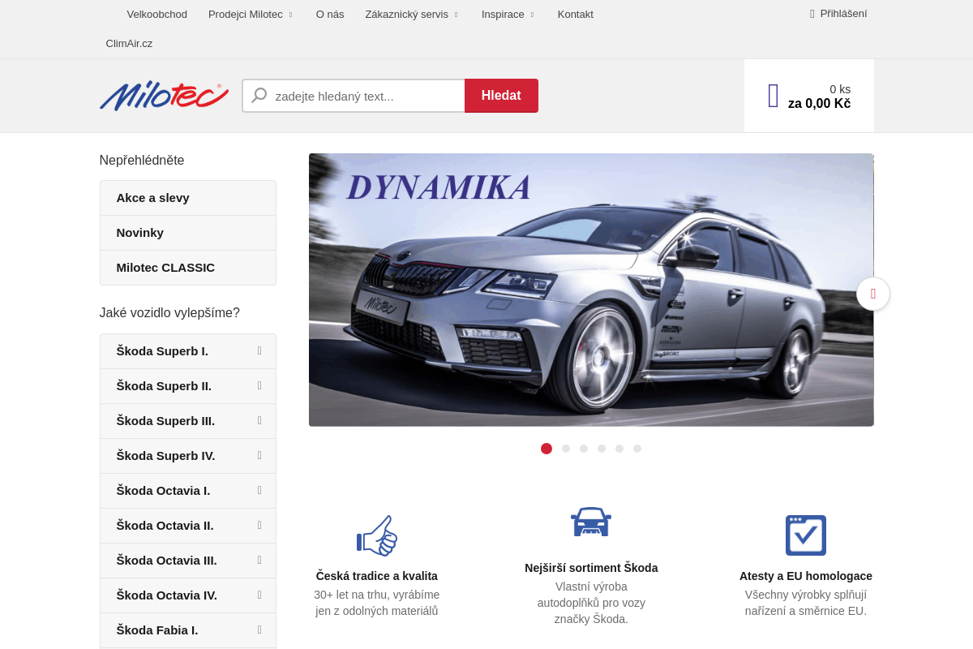This screenshot has height=649, width=973.
Task: Open the Zákaznický servis dropdown
Action: [x=406, y=14]
